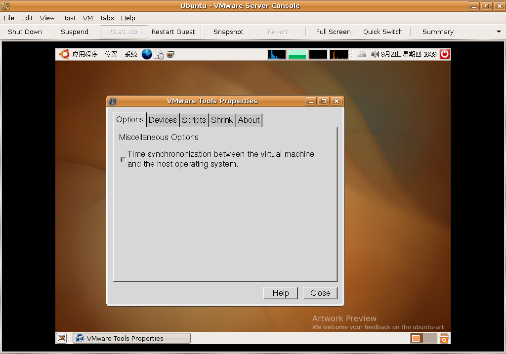Minimize the VMware Tools Properties dialog
The width and height of the screenshot is (506, 354).
point(310,101)
